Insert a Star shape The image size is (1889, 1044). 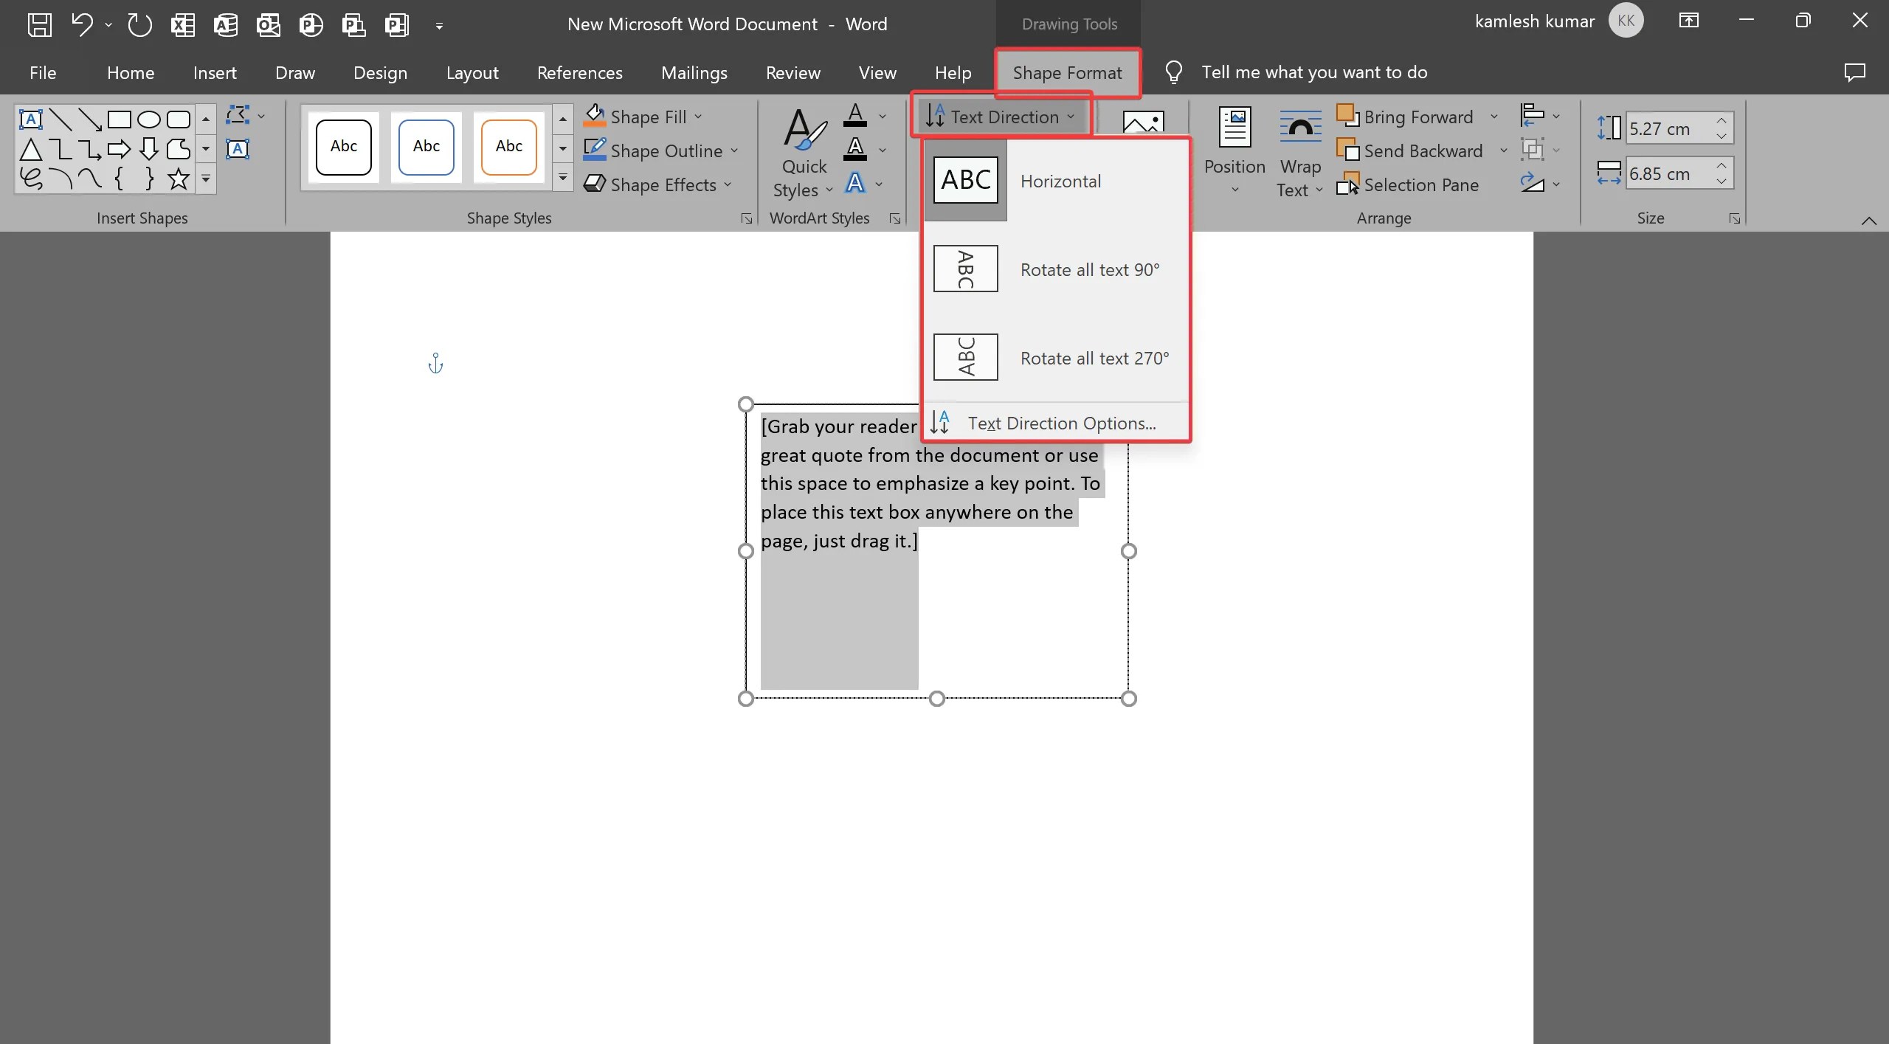coord(177,179)
